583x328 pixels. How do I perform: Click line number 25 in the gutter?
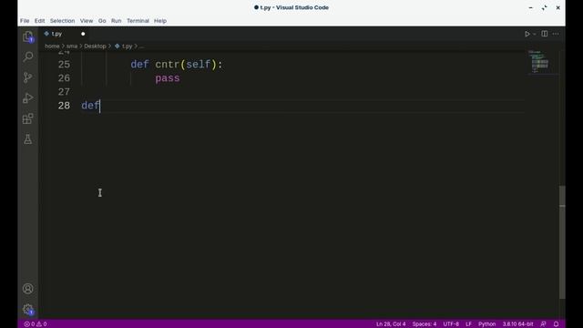[64, 65]
